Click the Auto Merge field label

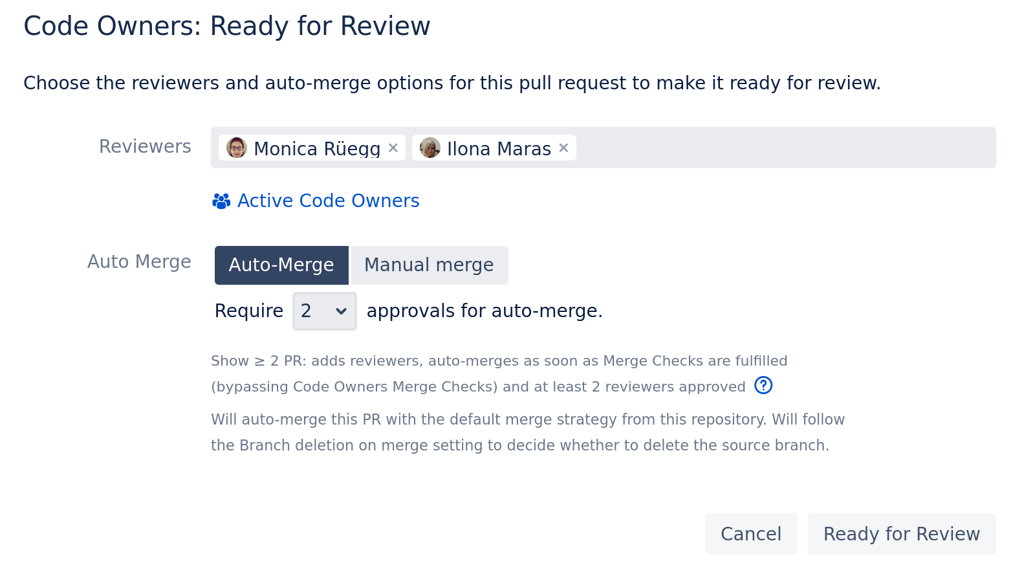click(139, 262)
